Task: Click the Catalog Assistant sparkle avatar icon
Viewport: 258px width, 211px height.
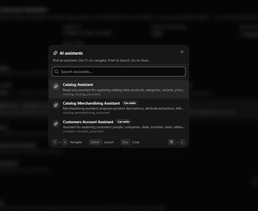Action: point(56,86)
